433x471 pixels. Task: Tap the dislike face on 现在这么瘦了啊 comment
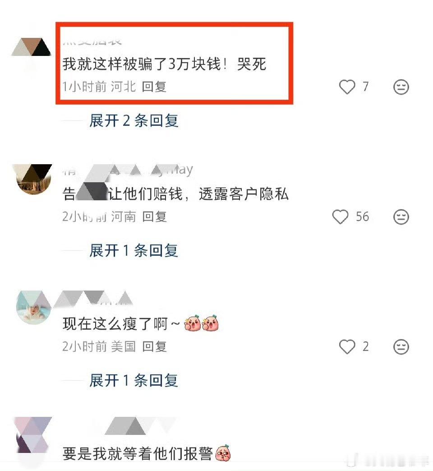coord(401,346)
